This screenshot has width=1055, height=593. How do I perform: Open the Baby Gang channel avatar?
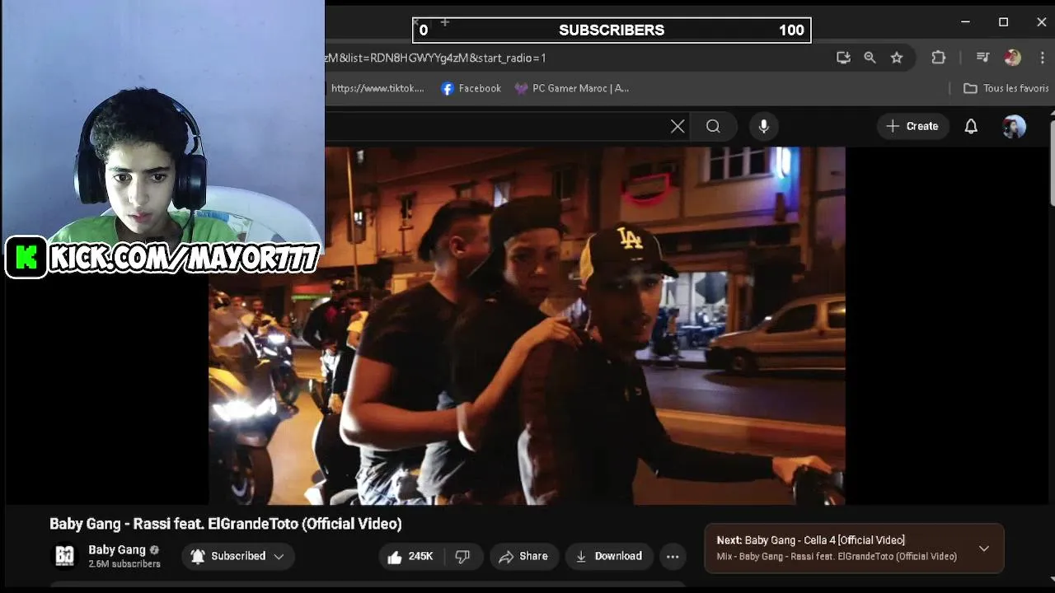tap(65, 556)
